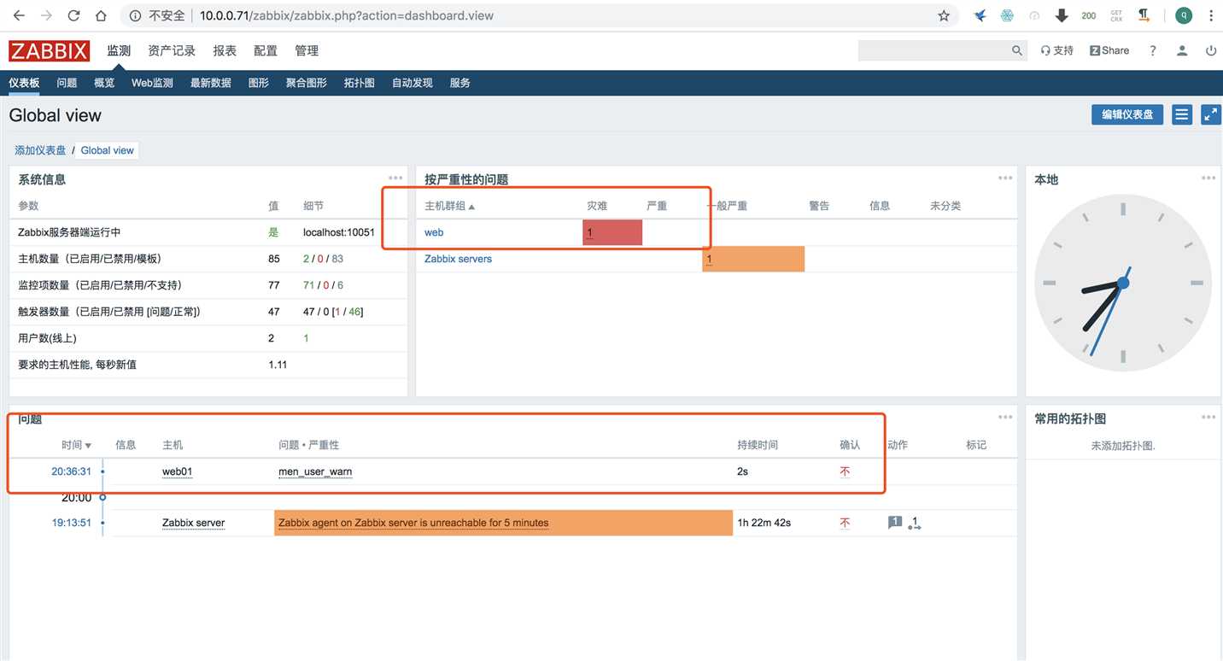
Task: Switch to the 图形 tab
Action: [258, 83]
